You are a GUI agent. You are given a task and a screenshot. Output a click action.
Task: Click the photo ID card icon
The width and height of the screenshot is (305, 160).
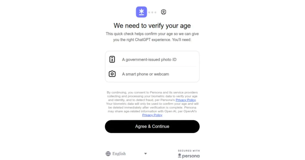(112, 59)
